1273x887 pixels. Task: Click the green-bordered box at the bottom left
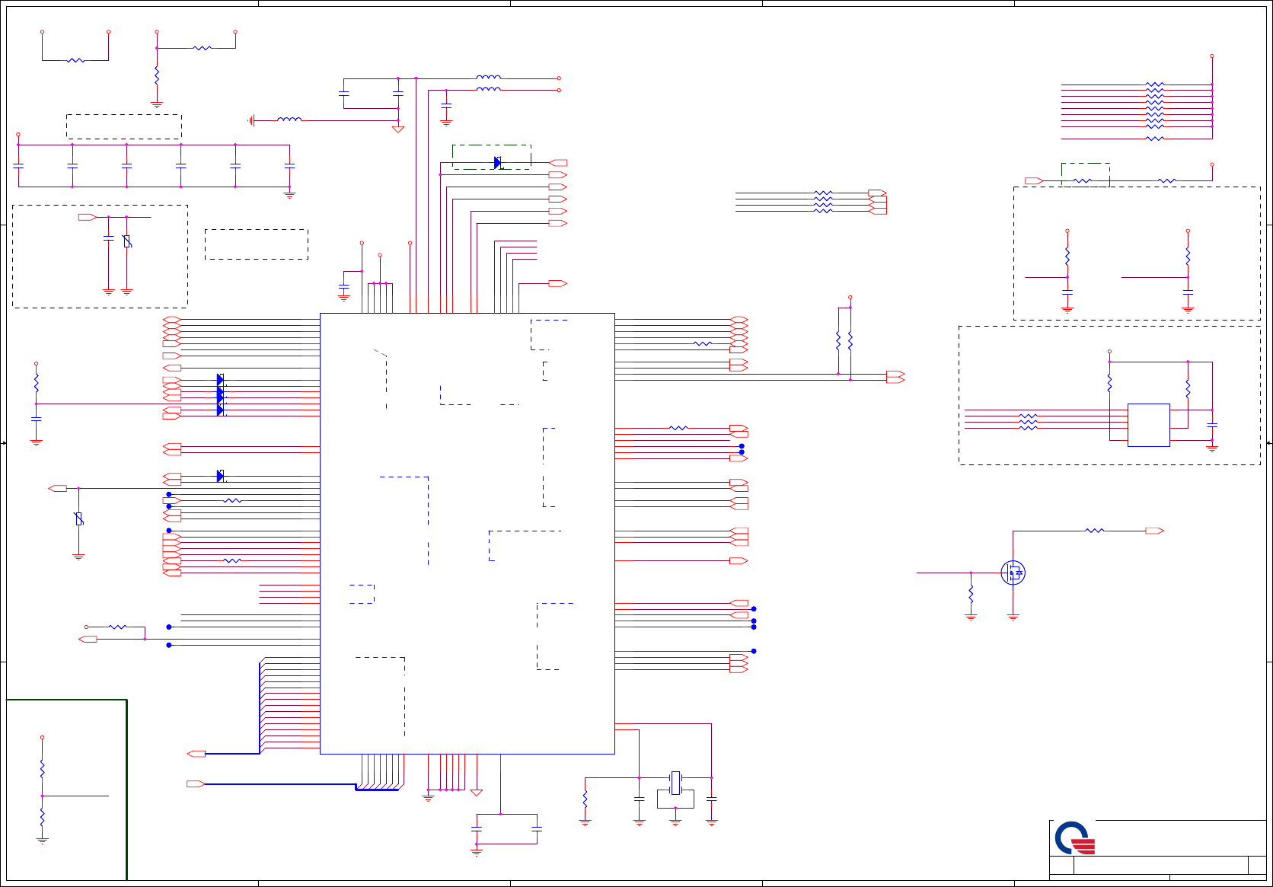pos(66,790)
